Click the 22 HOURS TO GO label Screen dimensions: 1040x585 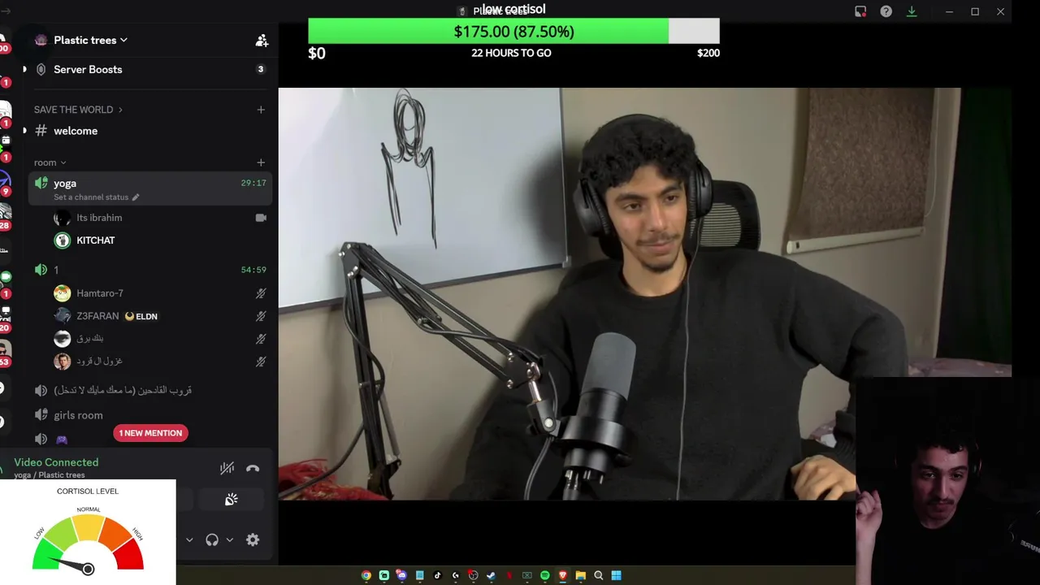(511, 53)
